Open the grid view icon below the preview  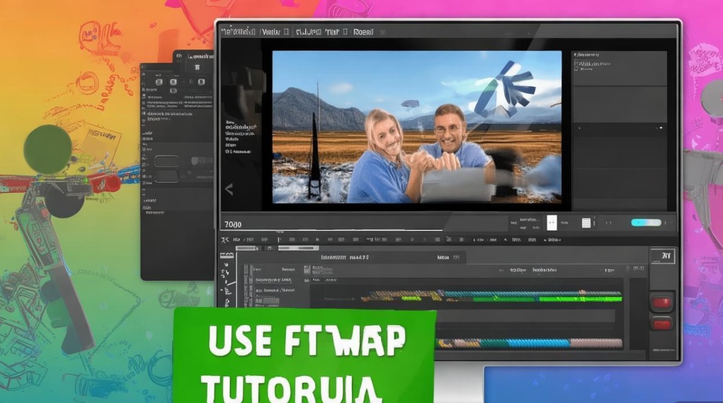coord(586,222)
